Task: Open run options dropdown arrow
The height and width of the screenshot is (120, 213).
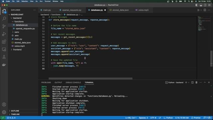Action: click(x=201, y=10)
